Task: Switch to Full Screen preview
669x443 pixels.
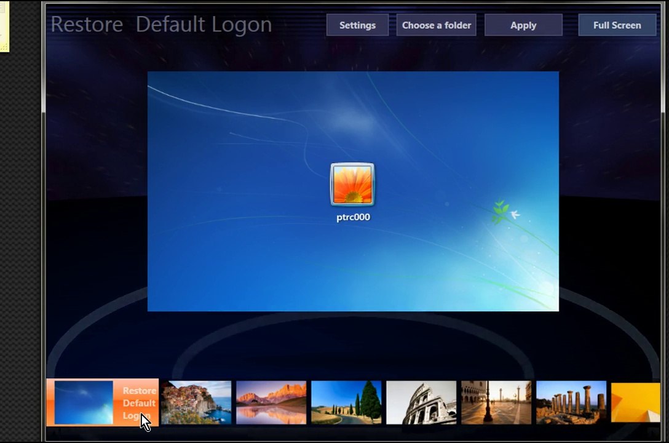Action: tap(617, 25)
